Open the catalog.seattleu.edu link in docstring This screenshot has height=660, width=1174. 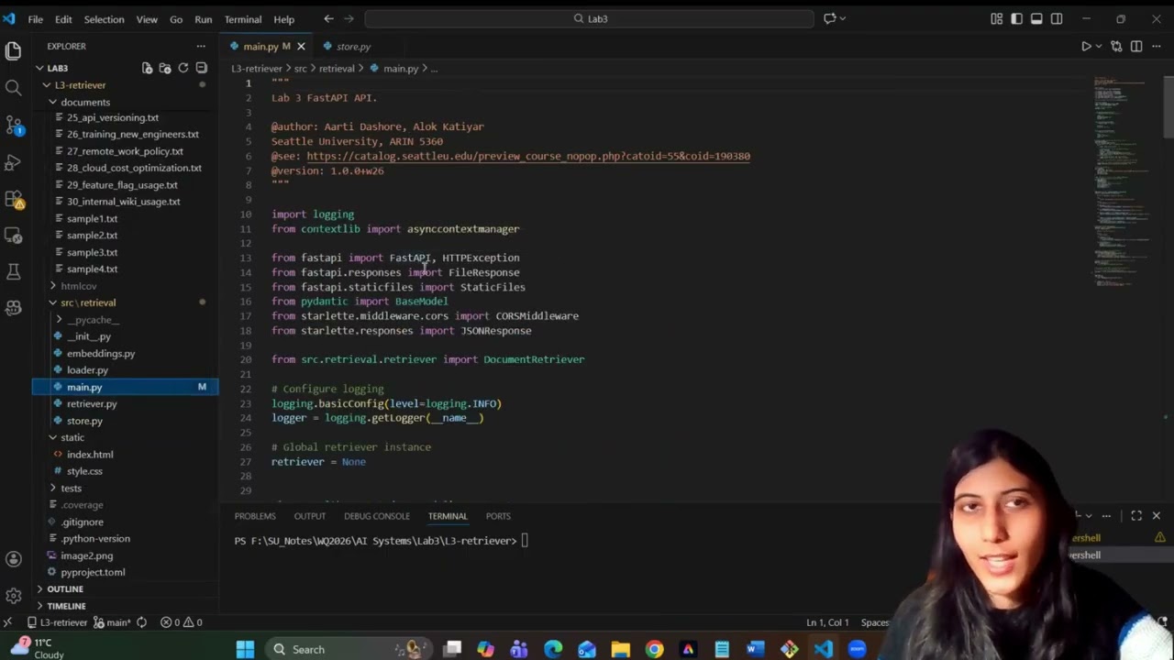528,157
